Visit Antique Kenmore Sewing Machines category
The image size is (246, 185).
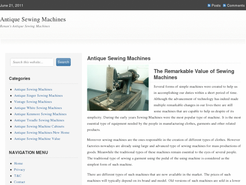click(40, 114)
